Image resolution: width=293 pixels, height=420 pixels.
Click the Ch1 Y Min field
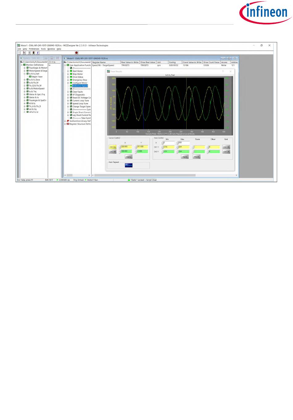169,147
